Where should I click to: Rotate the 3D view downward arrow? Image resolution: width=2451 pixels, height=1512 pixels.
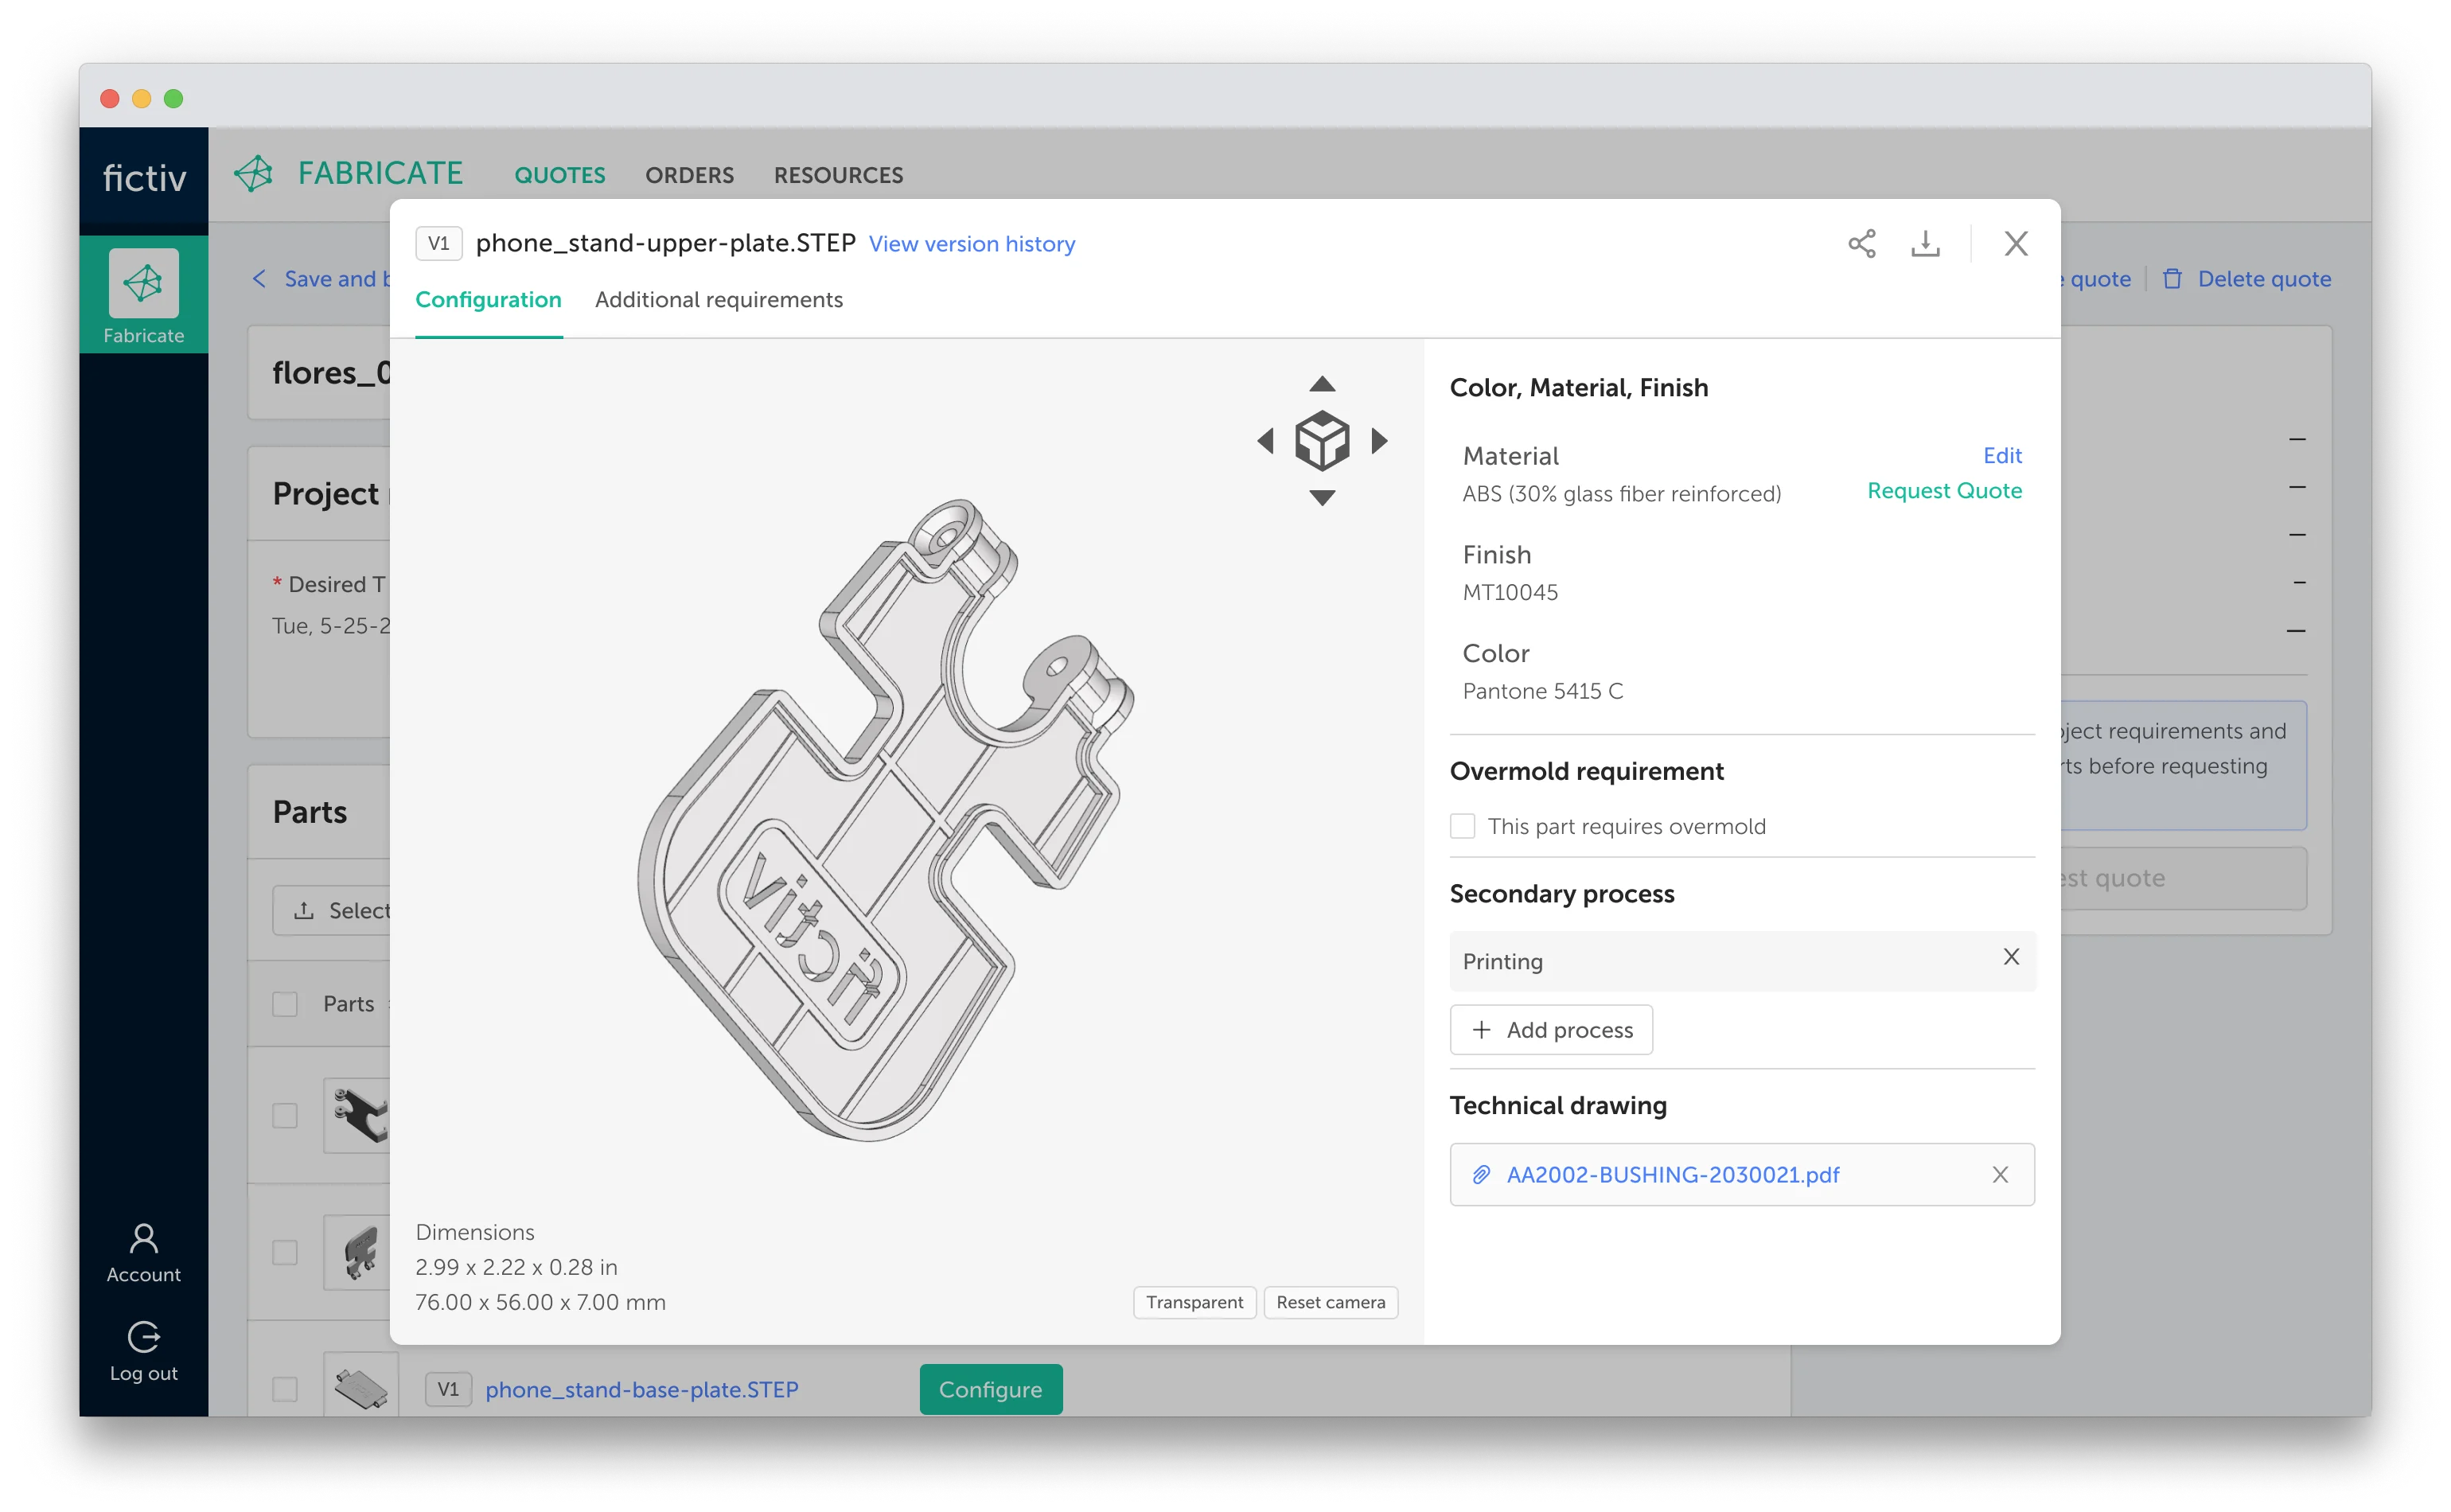click(x=1322, y=497)
